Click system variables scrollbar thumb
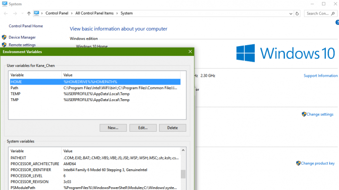The width and height of the screenshot is (339, 190). coord(183,174)
